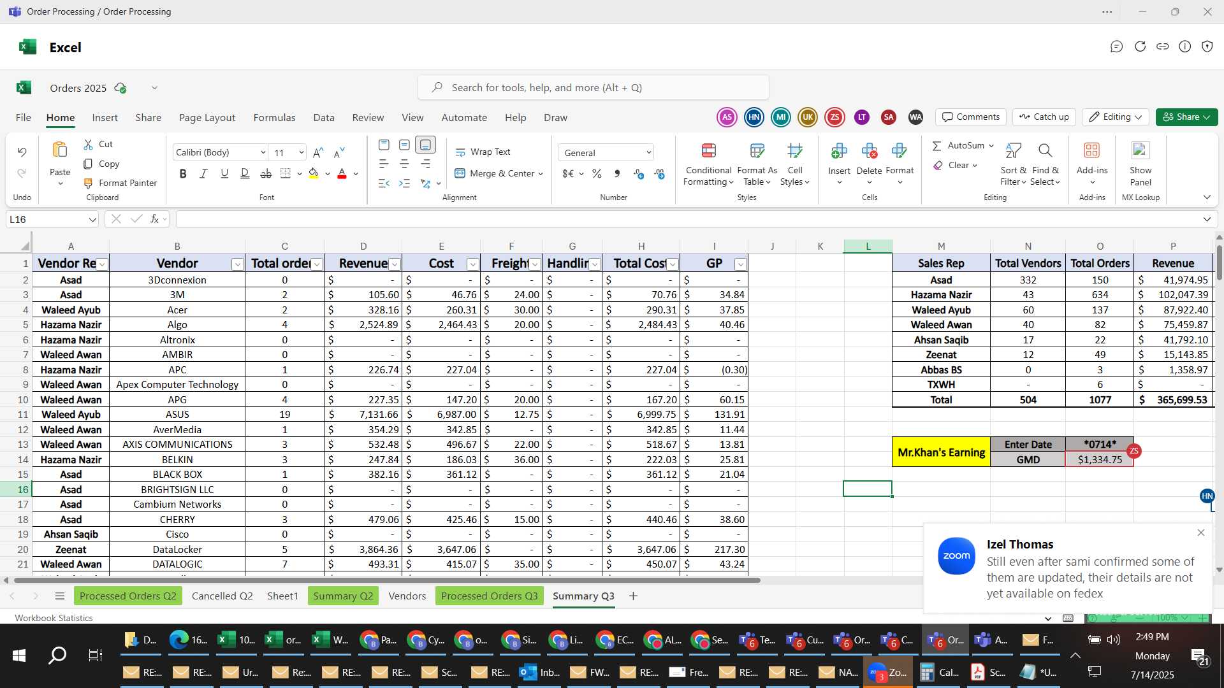Click the Delete cells icon

coord(869,150)
